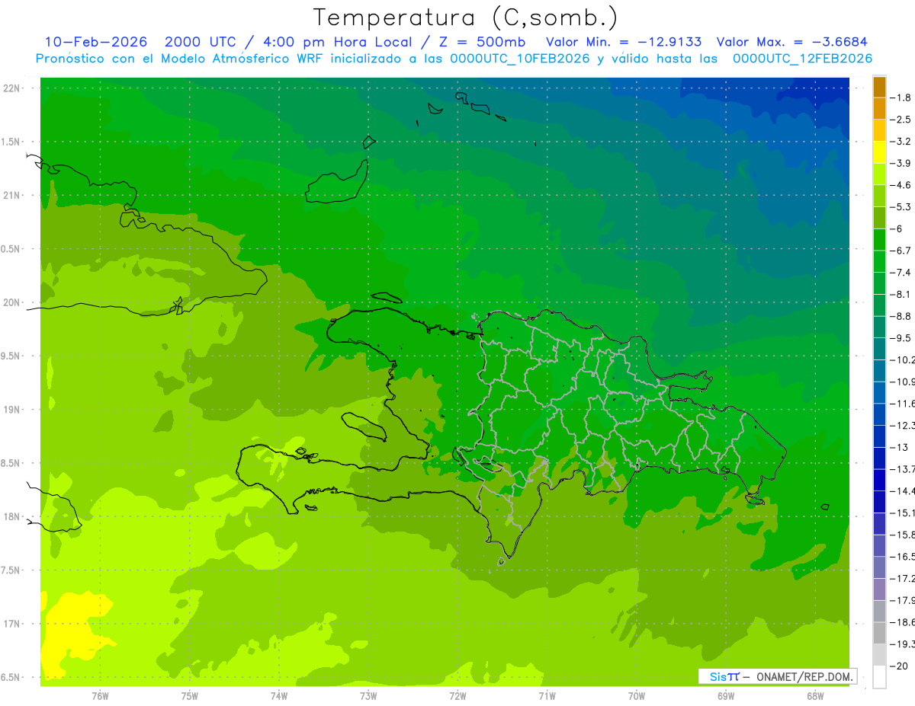
Task: Click the yellow warm patch in southwest map corner
Action: coord(72,632)
